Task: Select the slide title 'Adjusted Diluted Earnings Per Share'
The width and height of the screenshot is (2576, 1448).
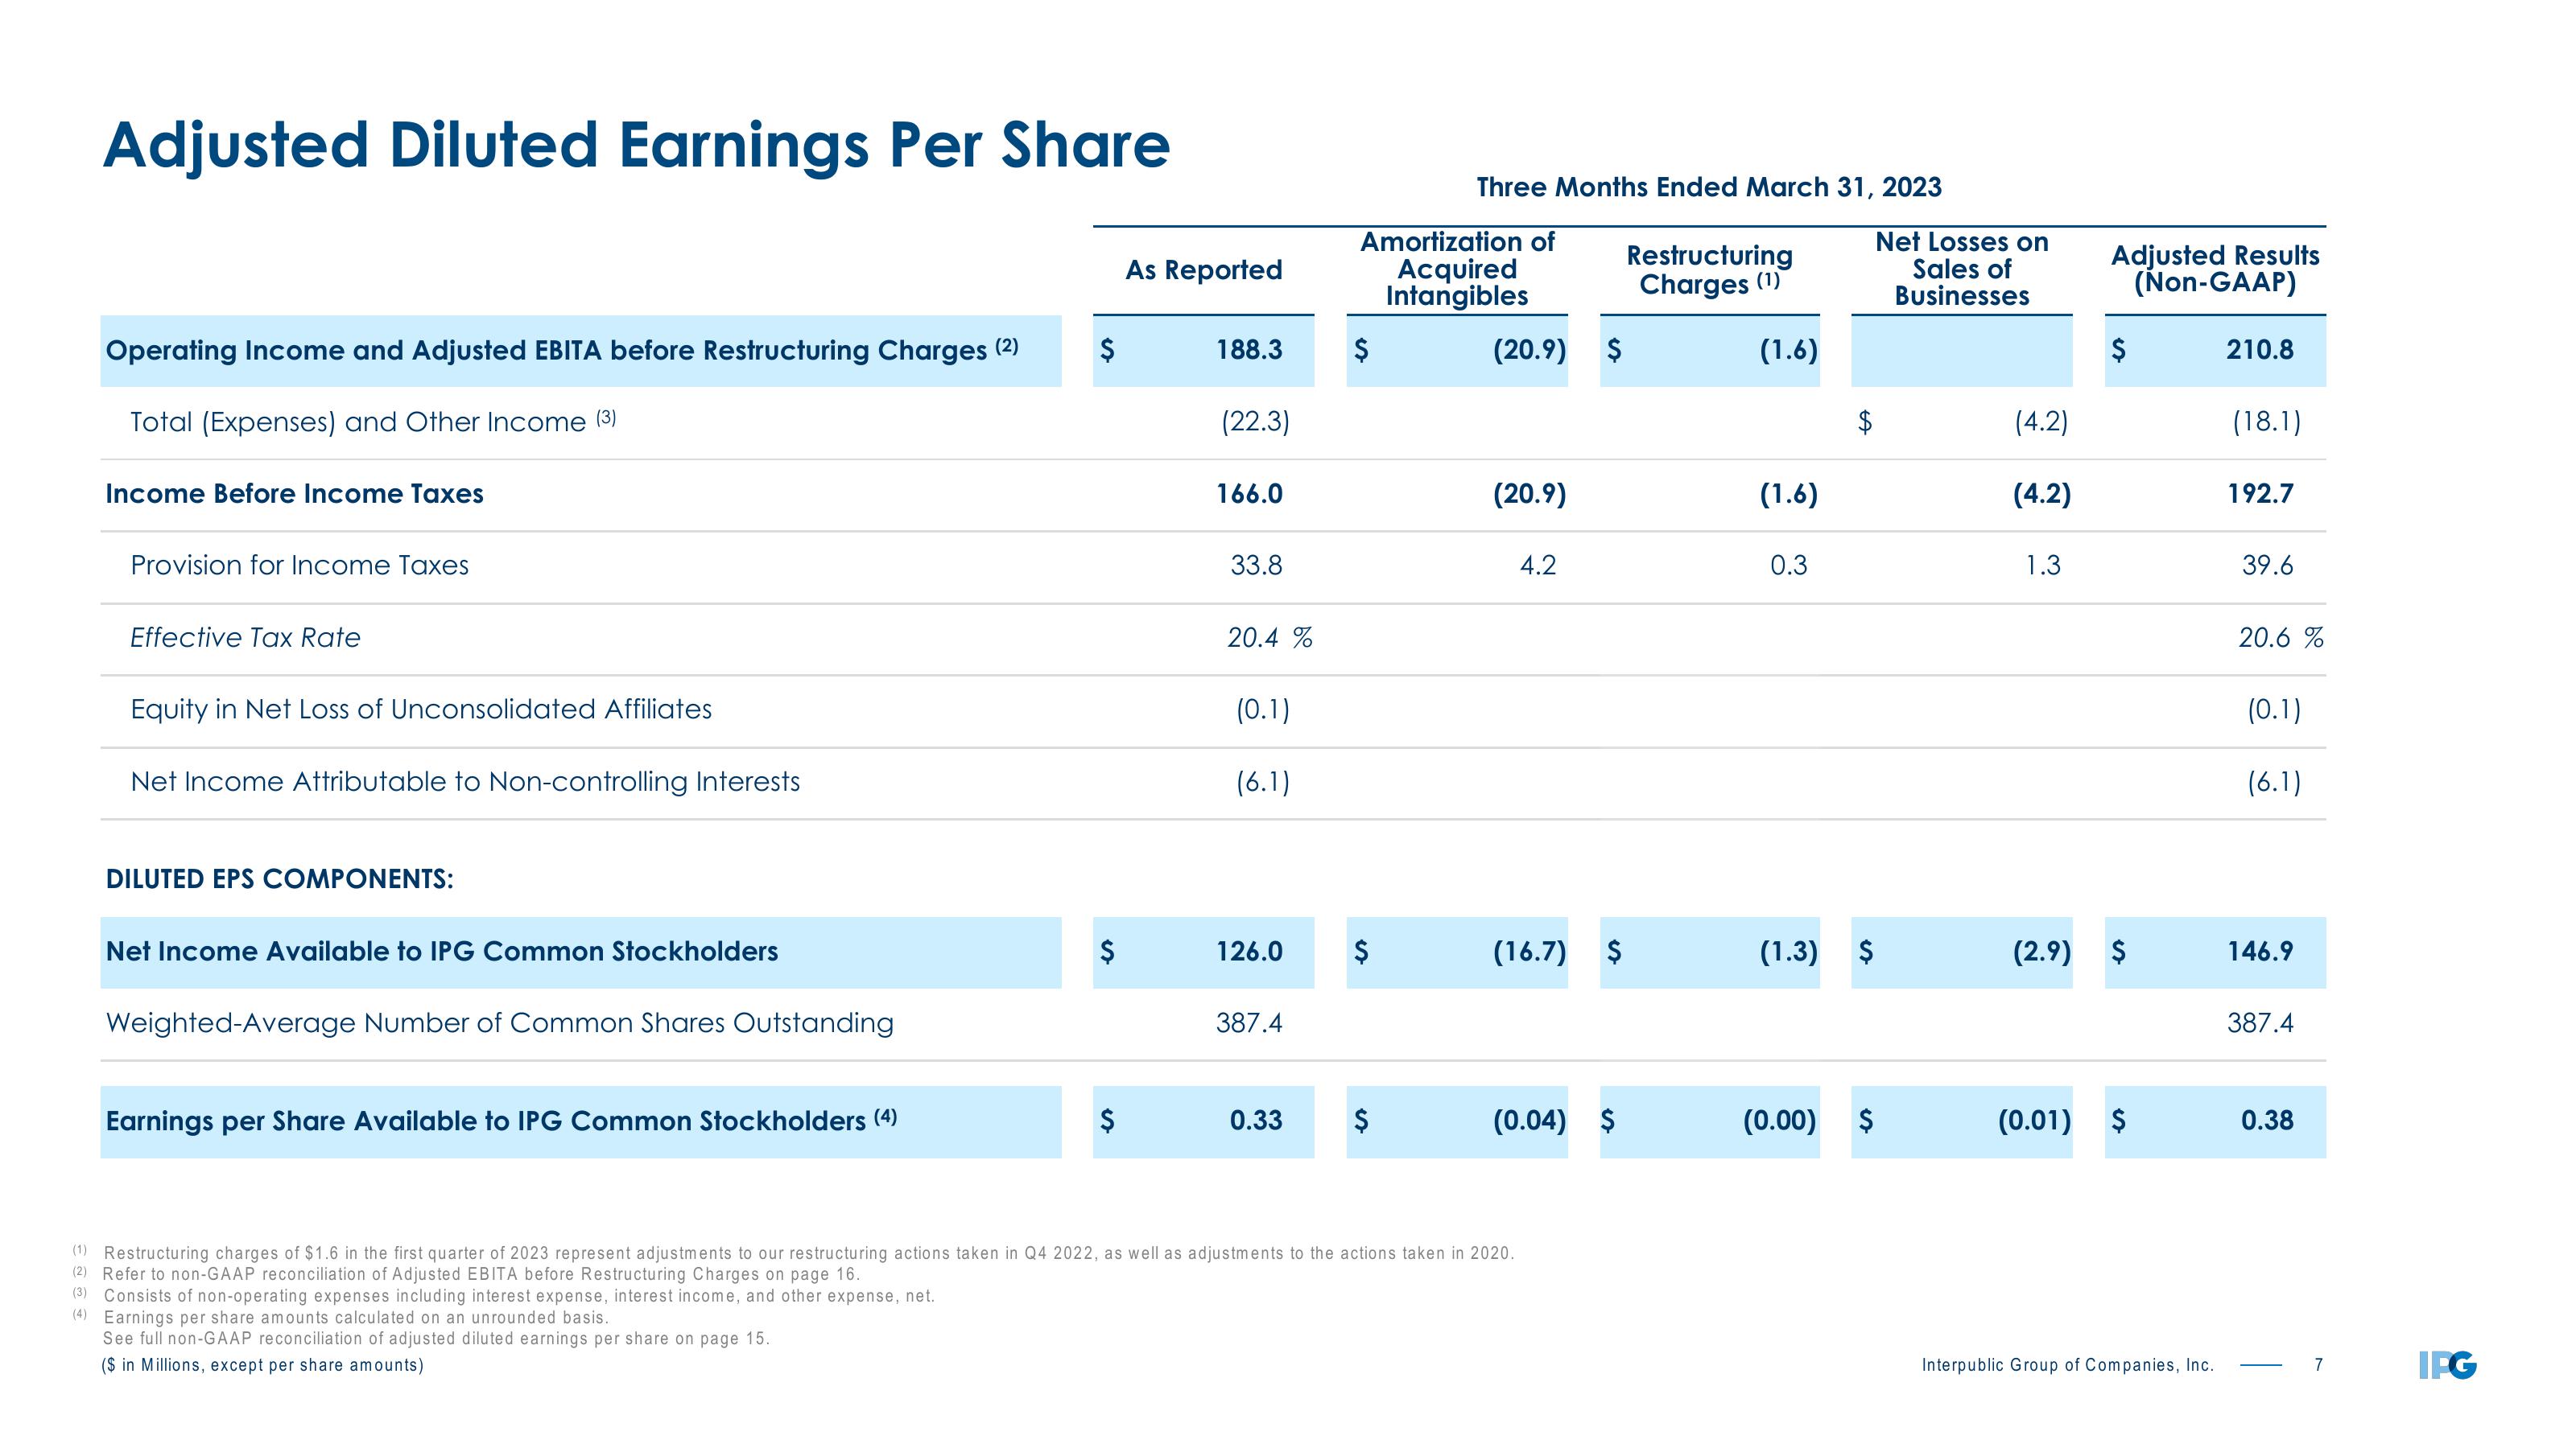Action: (x=636, y=146)
